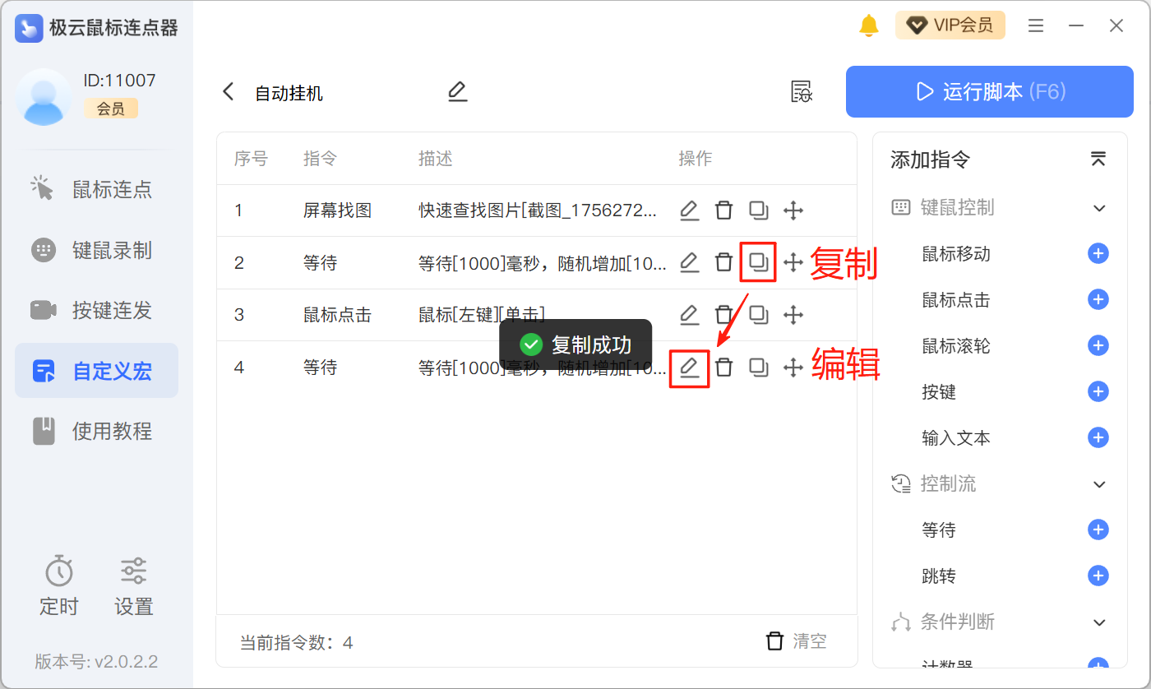
Task: Collapse the 条件判断 section
Action: pos(1099,622)
